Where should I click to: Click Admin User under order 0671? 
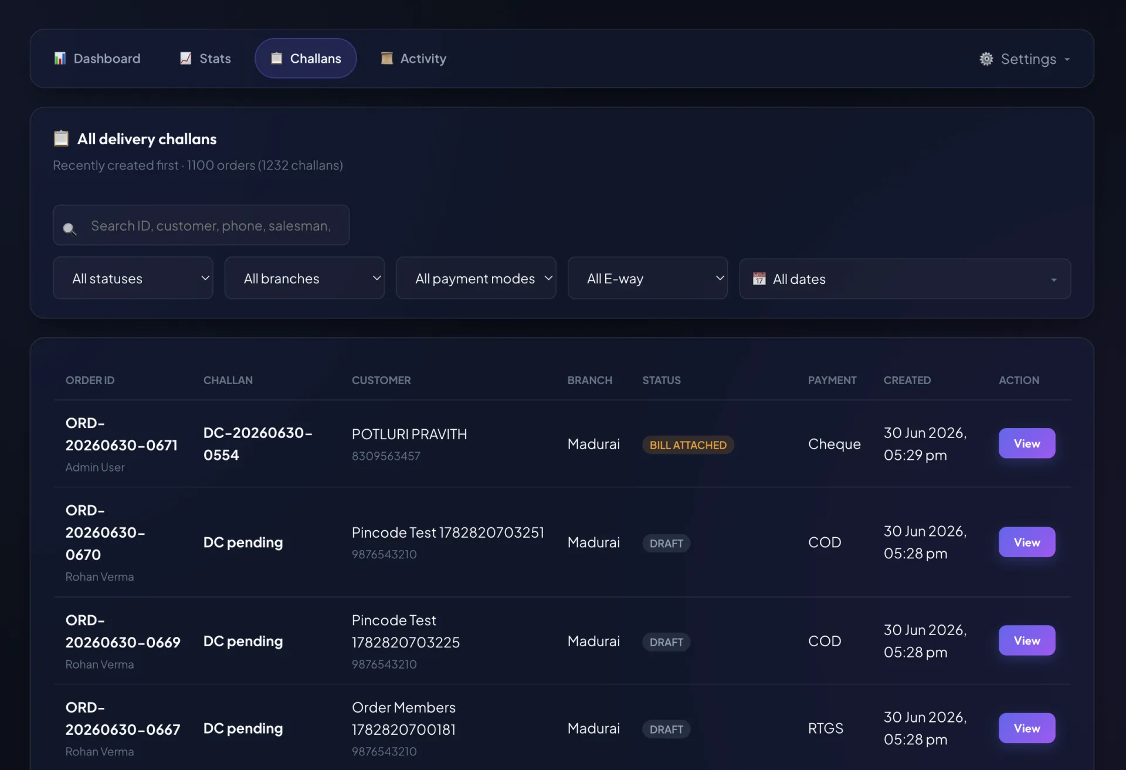pos(95,467)
